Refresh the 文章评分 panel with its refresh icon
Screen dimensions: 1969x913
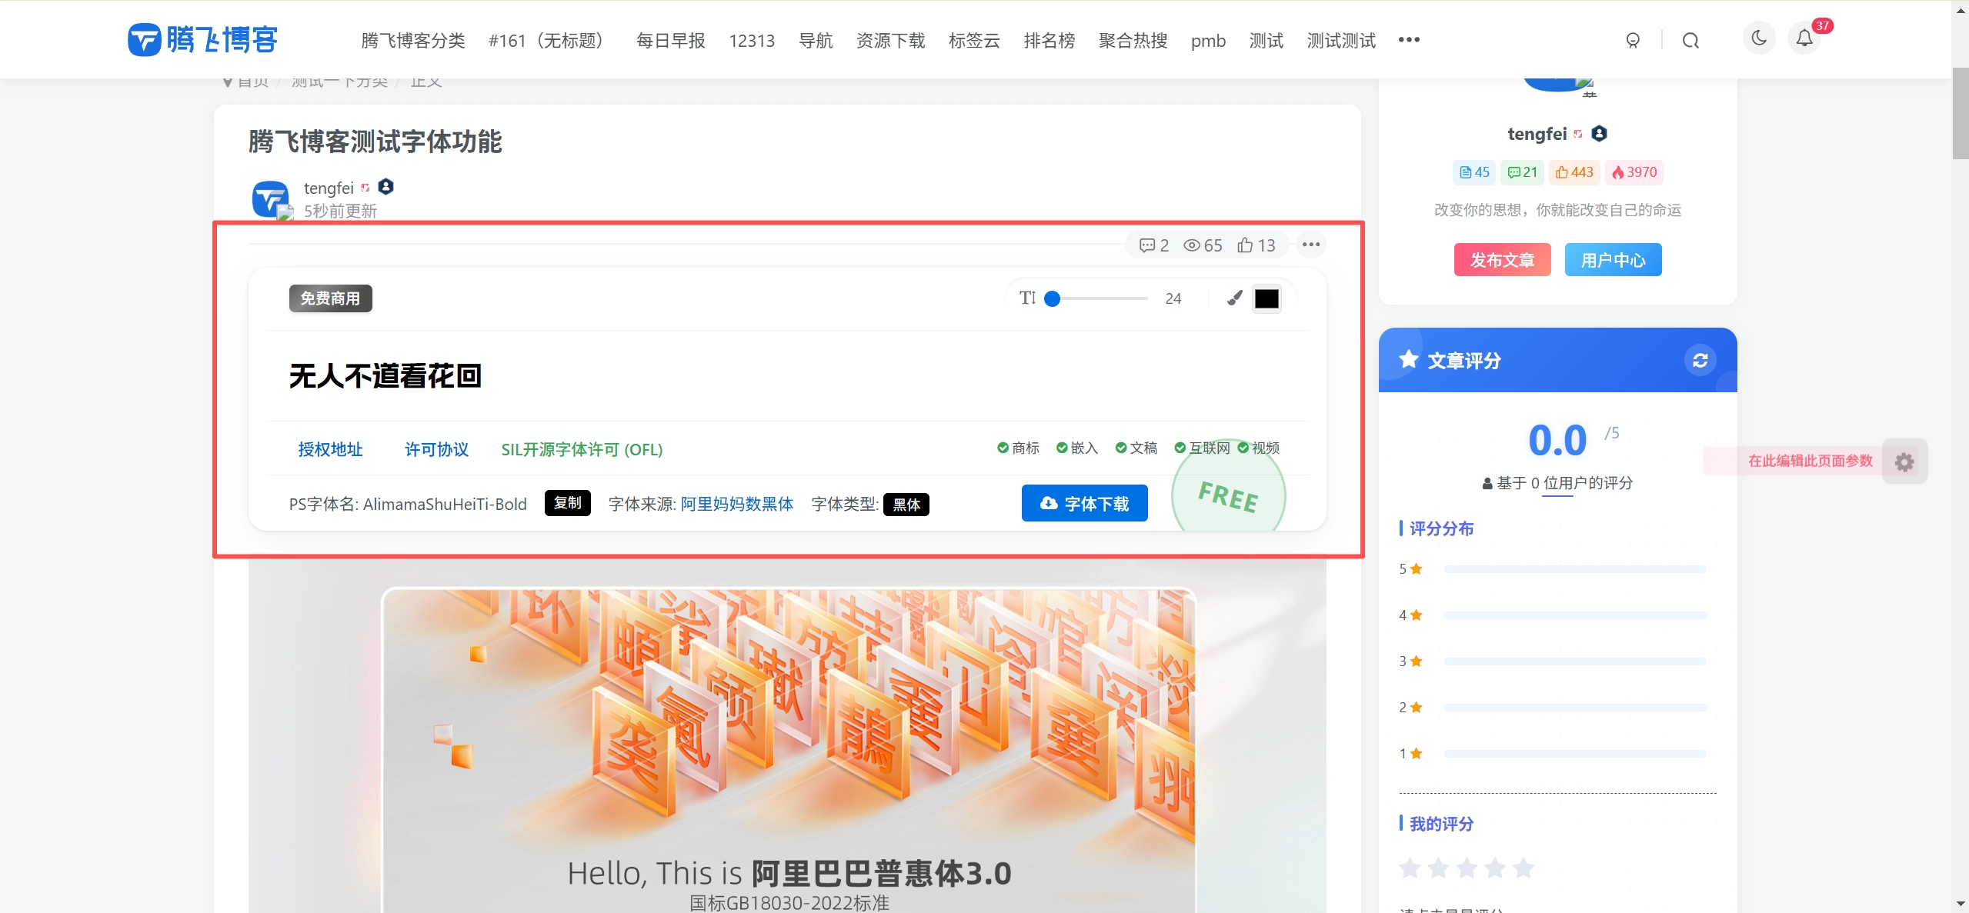(1700, 359)
